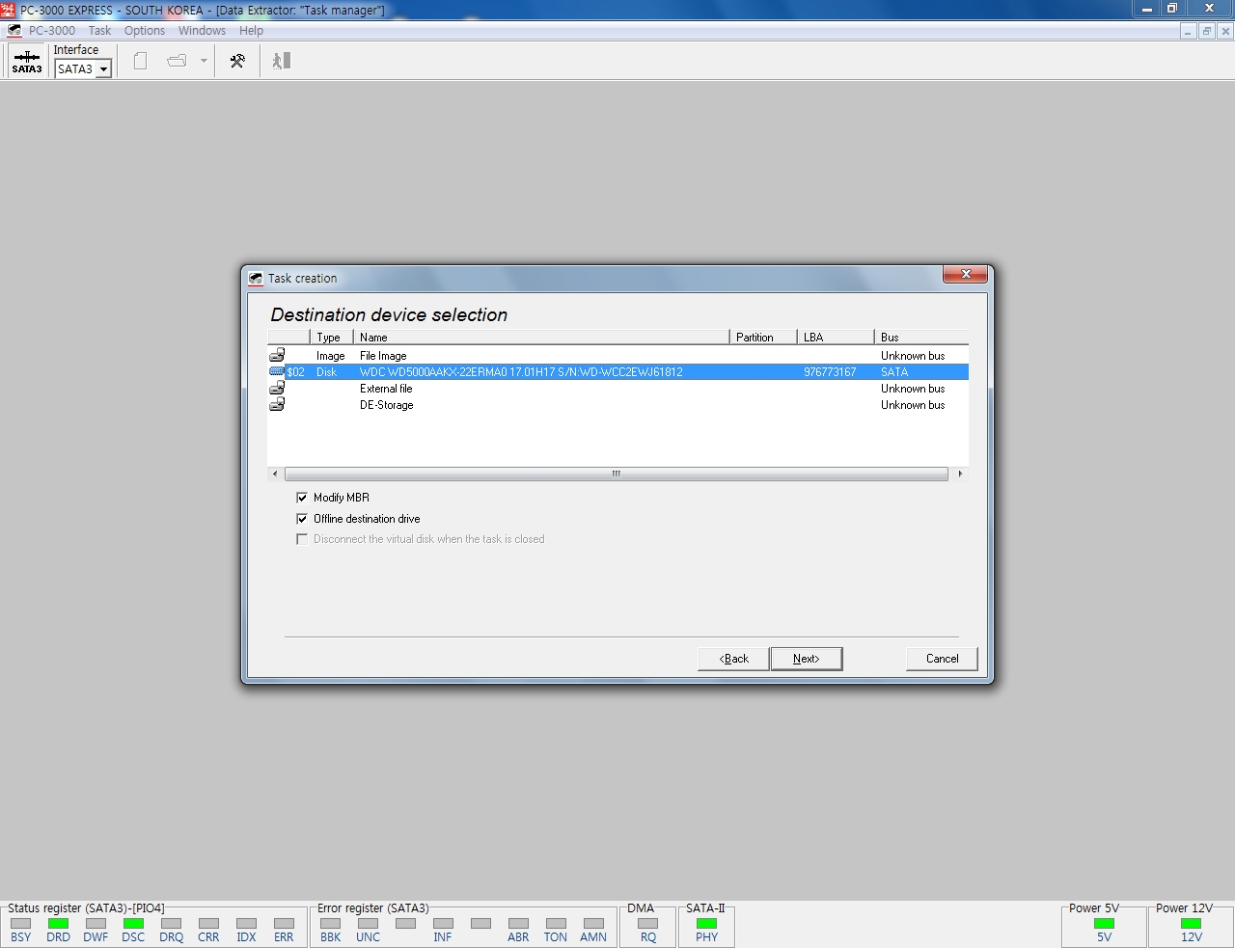Open the PC-3000 menu

[x=52, y=31]
